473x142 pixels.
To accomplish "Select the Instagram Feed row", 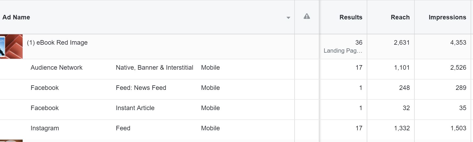I will click(44, 128).
